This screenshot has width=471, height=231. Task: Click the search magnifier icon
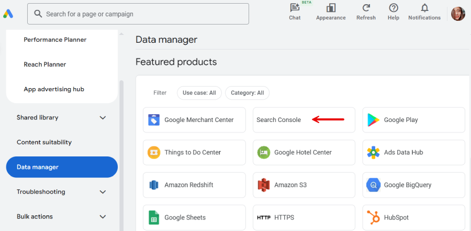point(38,14)
